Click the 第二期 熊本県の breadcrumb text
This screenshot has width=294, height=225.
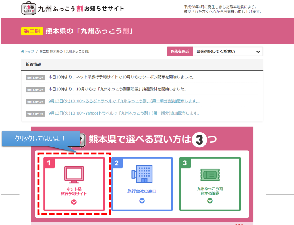pyautogui.click(x=65, y=52)
